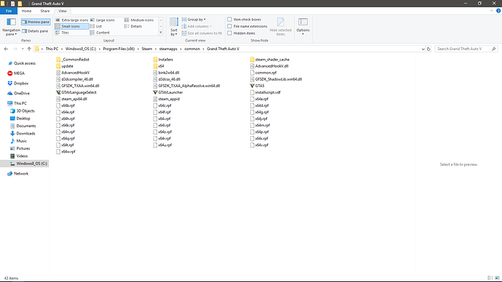This screenshot has height=282, width=502.
Task: Open the Sort by dropdown
Action: tap(174, 27)
